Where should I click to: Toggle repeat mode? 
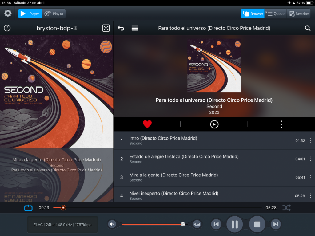pos(28,208)
